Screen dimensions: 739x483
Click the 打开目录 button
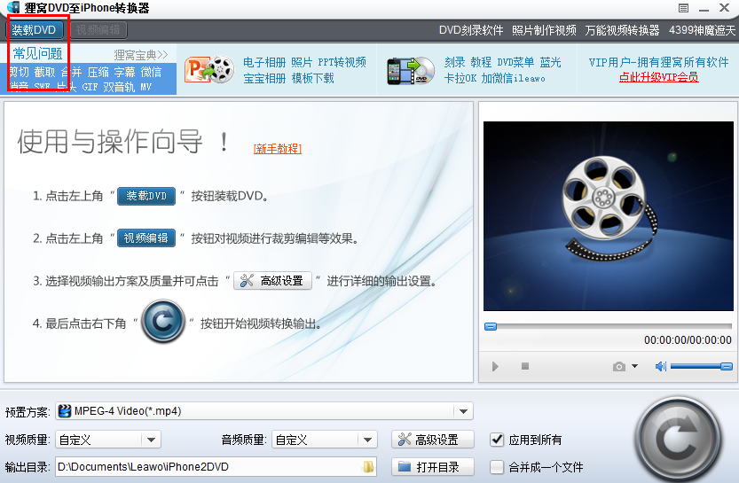point(433,467)
